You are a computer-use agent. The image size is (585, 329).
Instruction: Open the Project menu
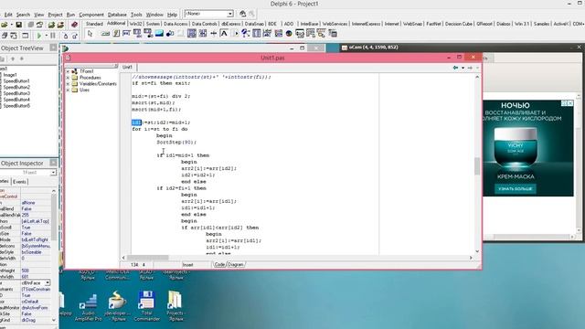[55, 15]
